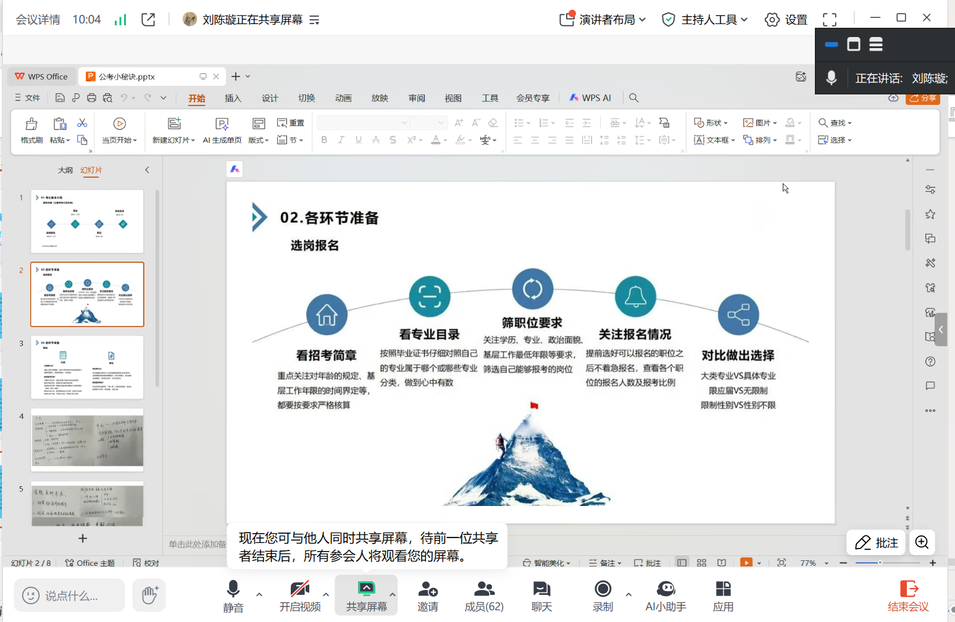
Task: Click the raise hand icon
Action: 149,595
